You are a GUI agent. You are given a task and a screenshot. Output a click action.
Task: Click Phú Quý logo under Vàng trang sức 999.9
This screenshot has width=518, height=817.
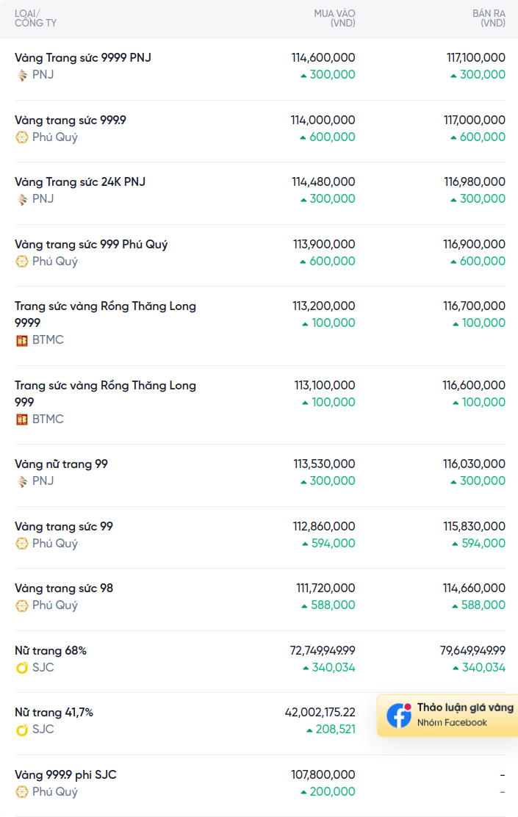pos(22,137)
